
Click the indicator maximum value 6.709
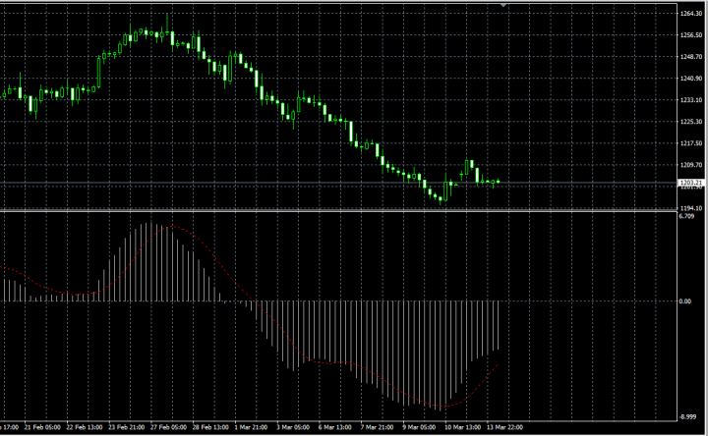686,217
